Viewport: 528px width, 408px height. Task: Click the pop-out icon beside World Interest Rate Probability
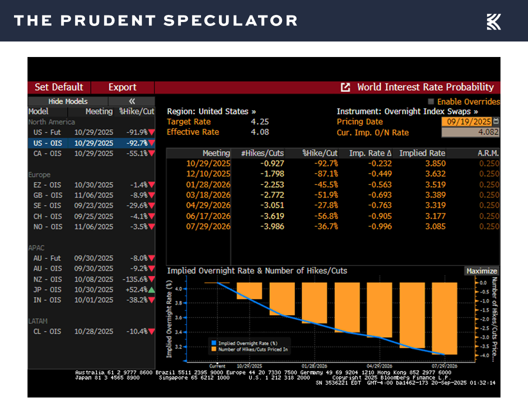click(345, 87)
